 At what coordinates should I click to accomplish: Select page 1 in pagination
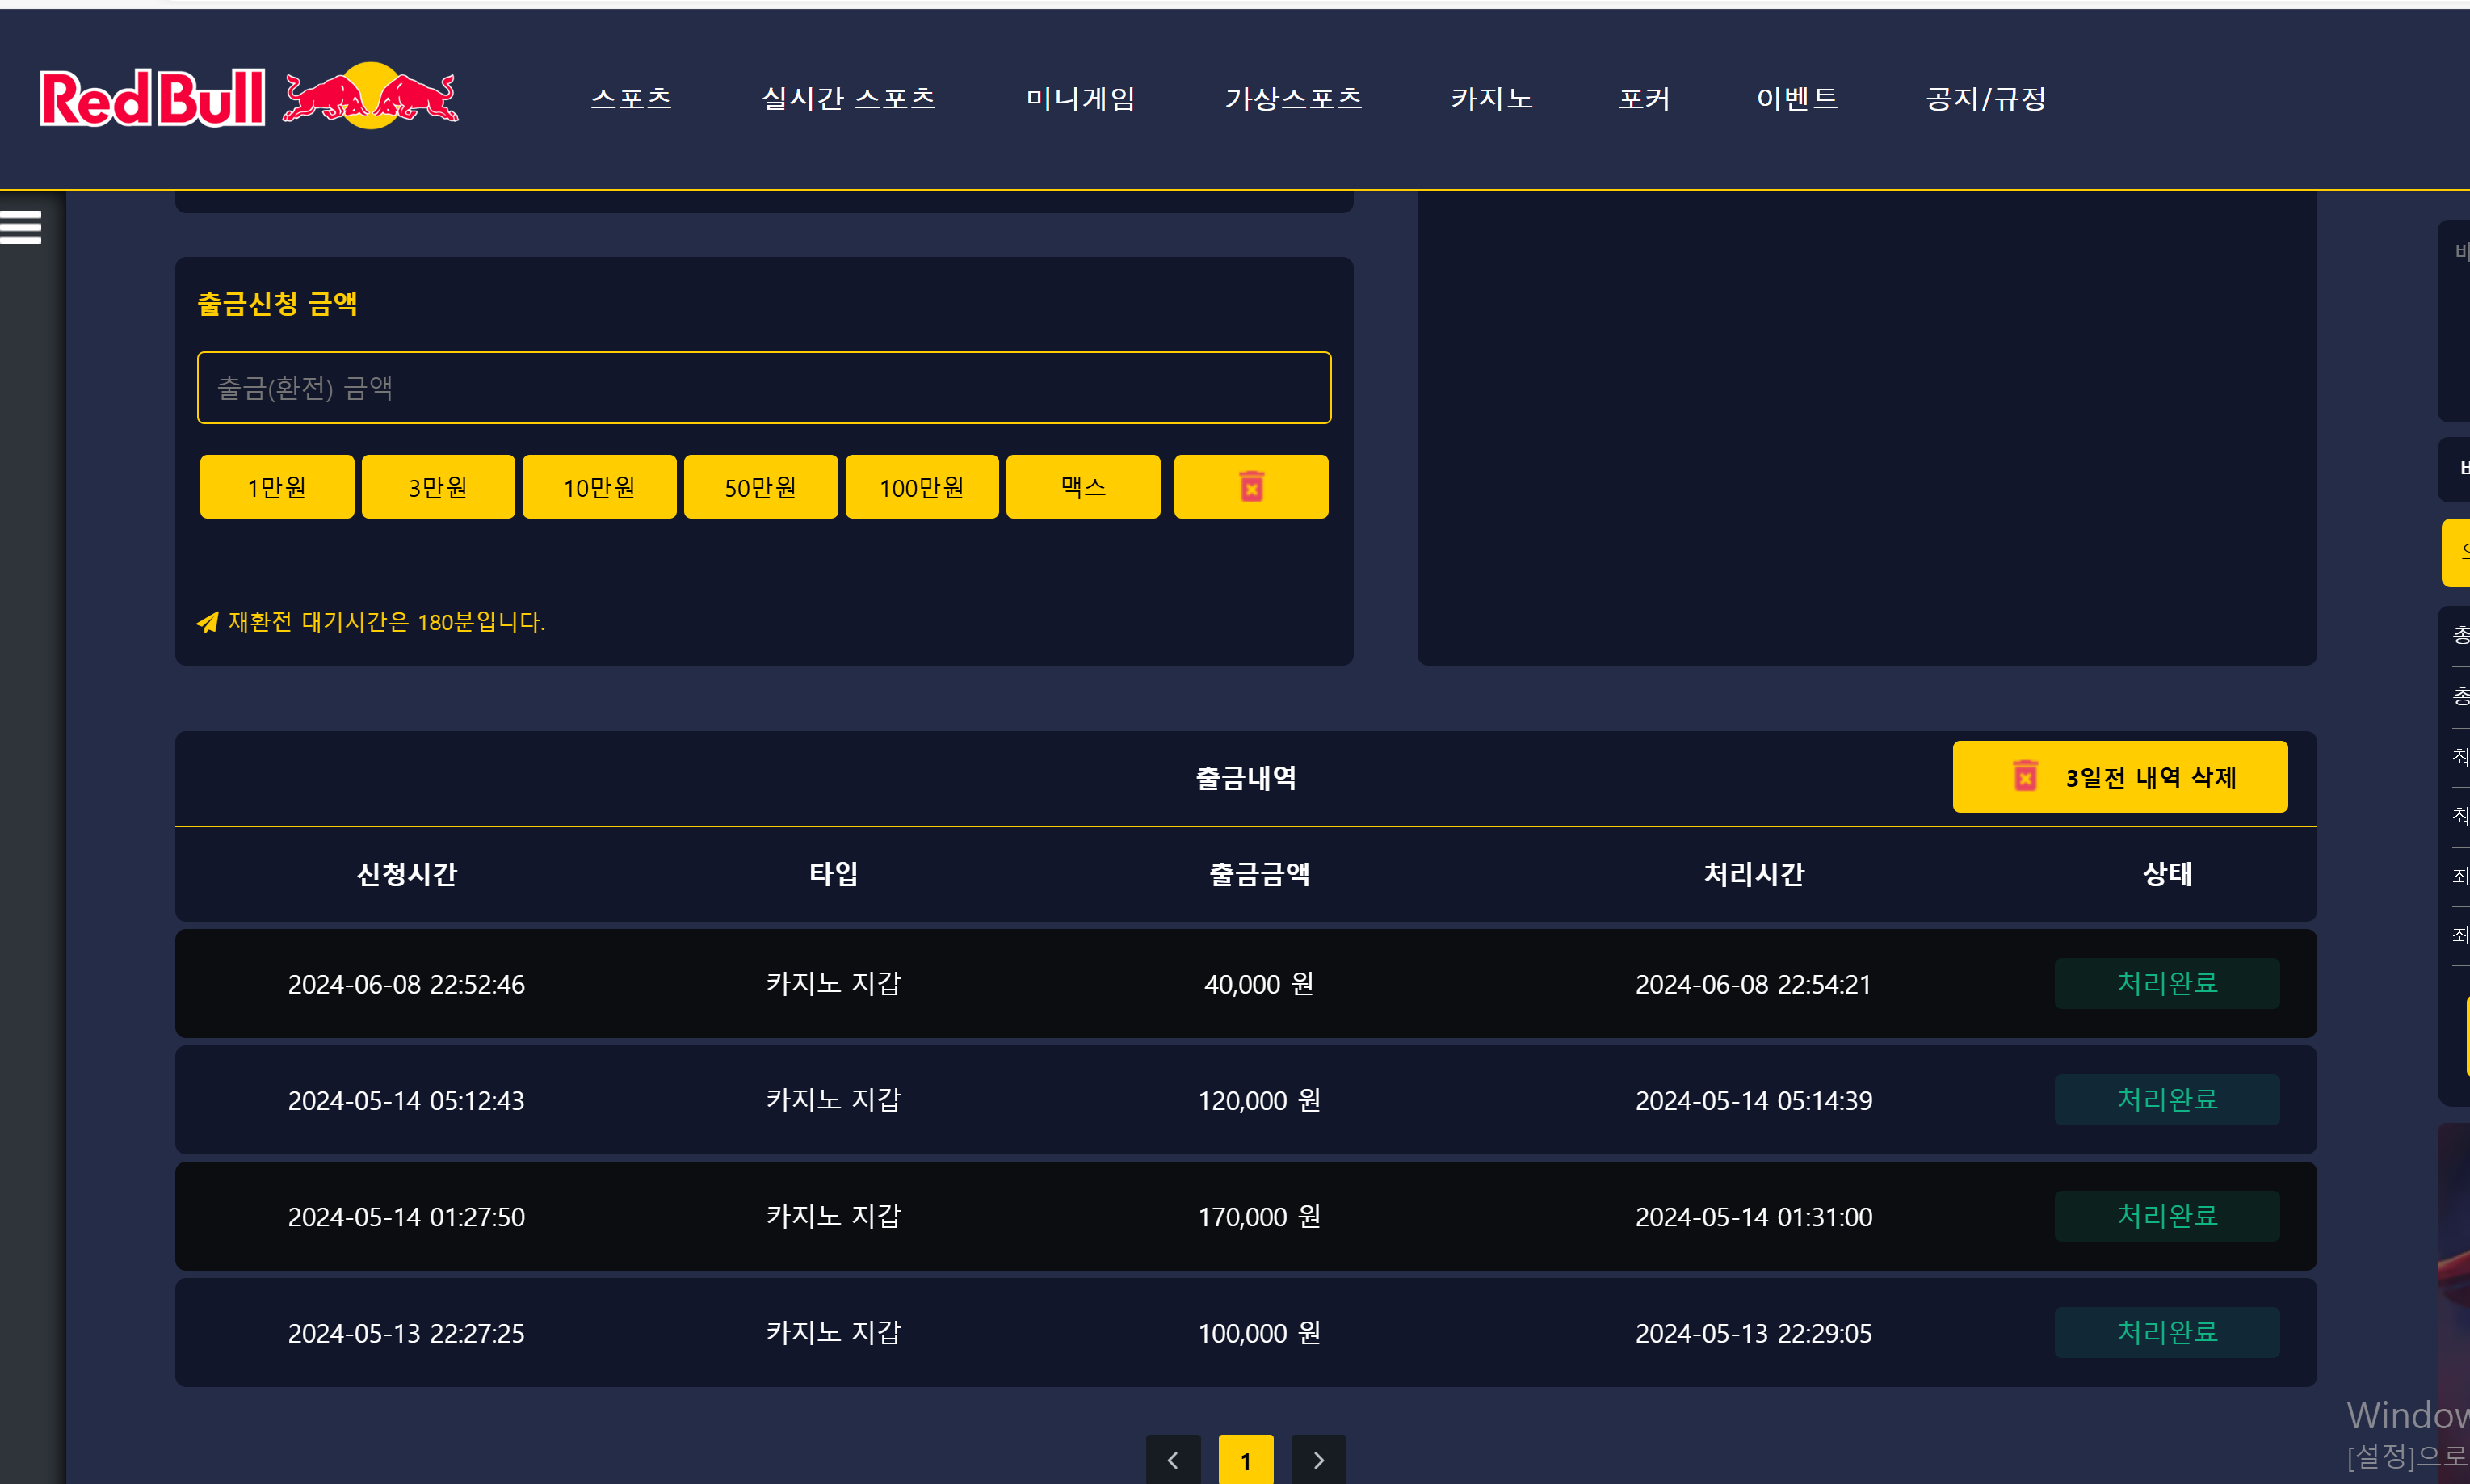pos(1246,1459)
